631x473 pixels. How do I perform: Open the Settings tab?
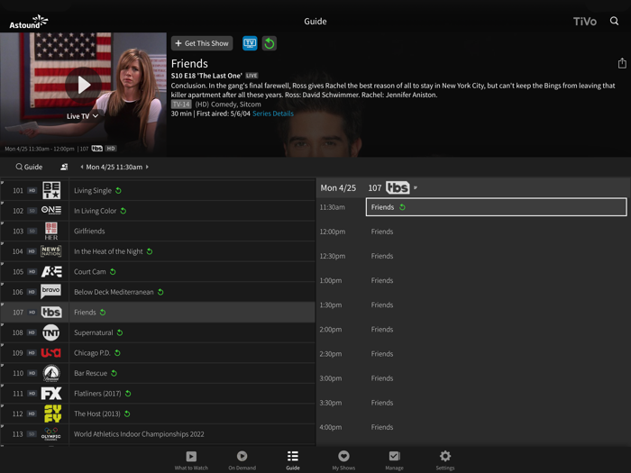[445, 460]
